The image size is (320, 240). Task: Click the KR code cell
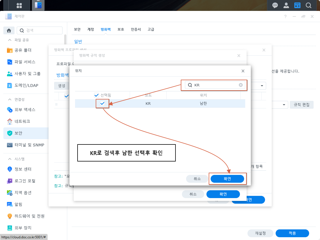click(148, 104)
